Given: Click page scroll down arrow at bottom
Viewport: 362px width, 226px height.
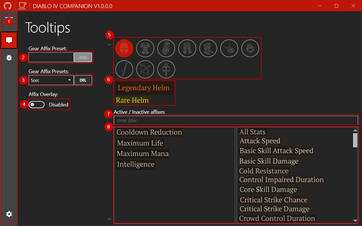Looking at the screenshot, I should (x=109, y=219).
